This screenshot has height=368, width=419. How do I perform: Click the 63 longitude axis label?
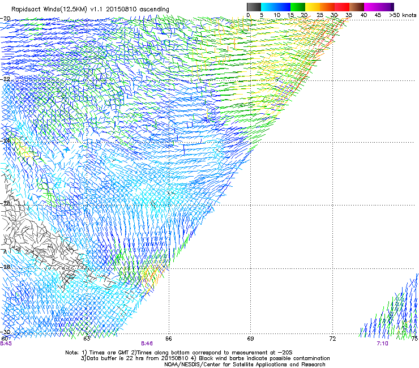pos(87,339)
